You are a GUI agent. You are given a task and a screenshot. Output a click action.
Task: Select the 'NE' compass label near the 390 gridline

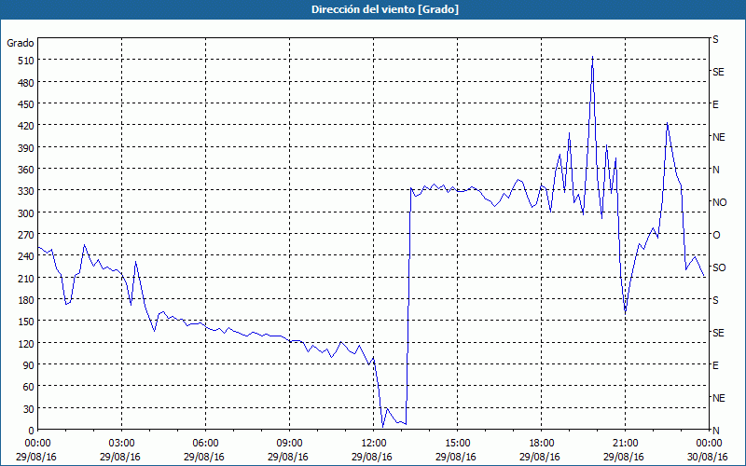[719, 137]
